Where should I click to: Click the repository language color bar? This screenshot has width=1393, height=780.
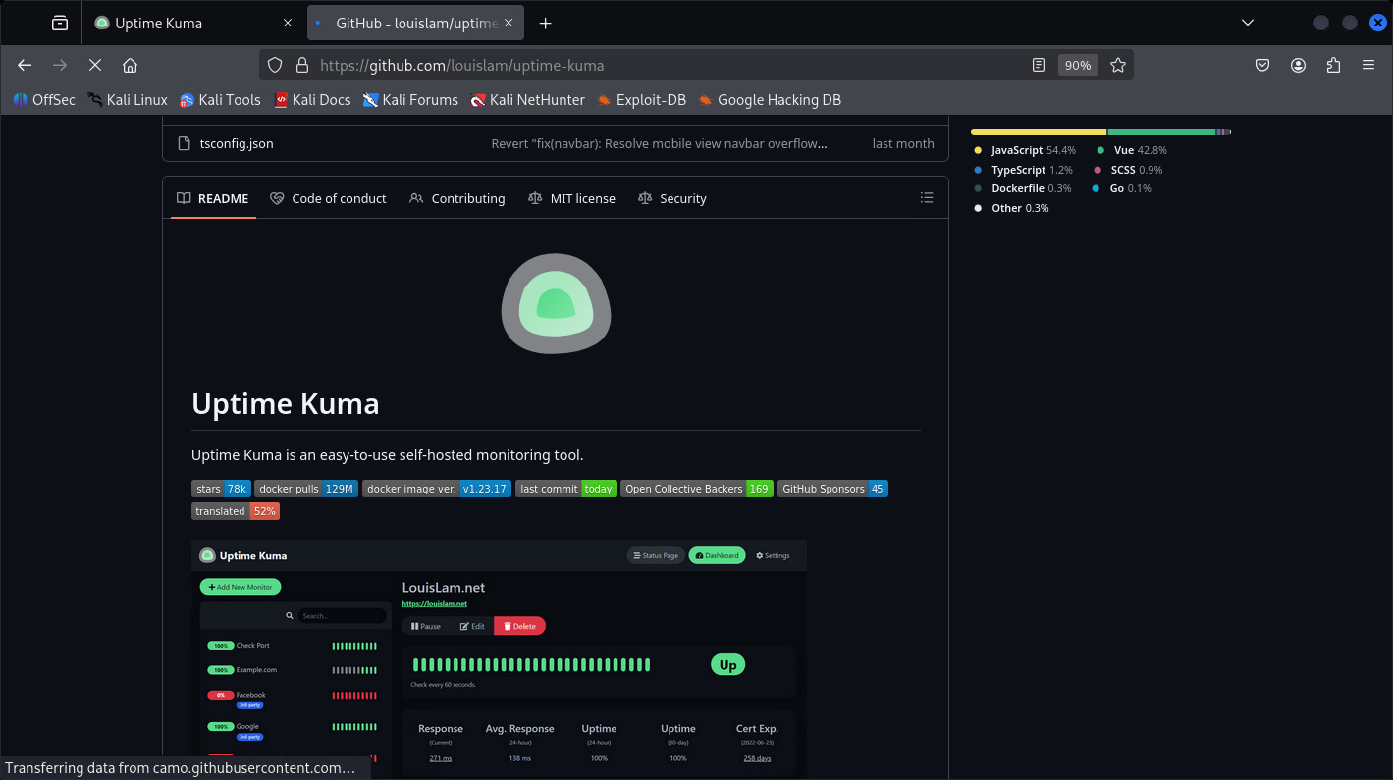click(1099, 131)
